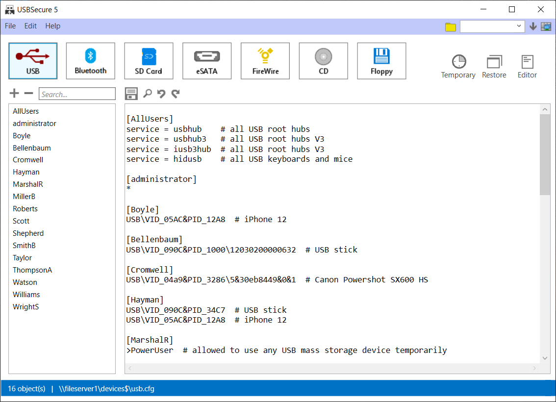Select the Bluetooth device category
Viewport: 556px width, 402px height.
[x=90, y=61]
